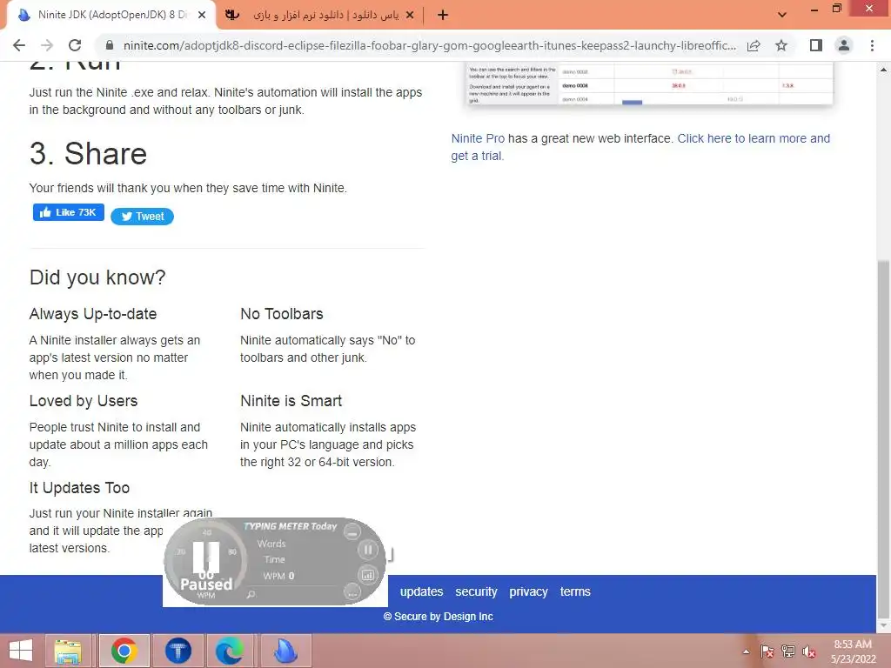
Task: Click the Facebook Like 73K button
Action: click(68, 212)
